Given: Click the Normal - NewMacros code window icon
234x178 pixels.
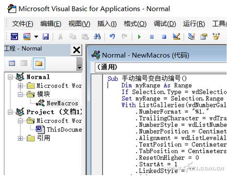Looking at the screenshot, I should (96, 55).
